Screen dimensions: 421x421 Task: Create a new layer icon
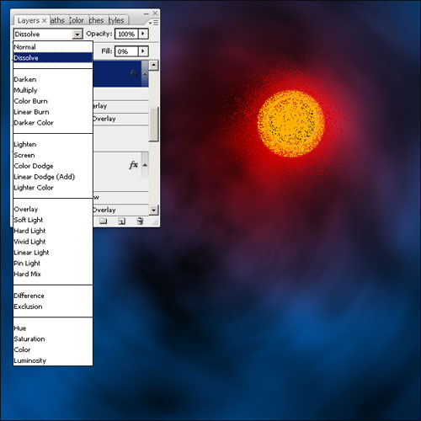click(121, 221)
